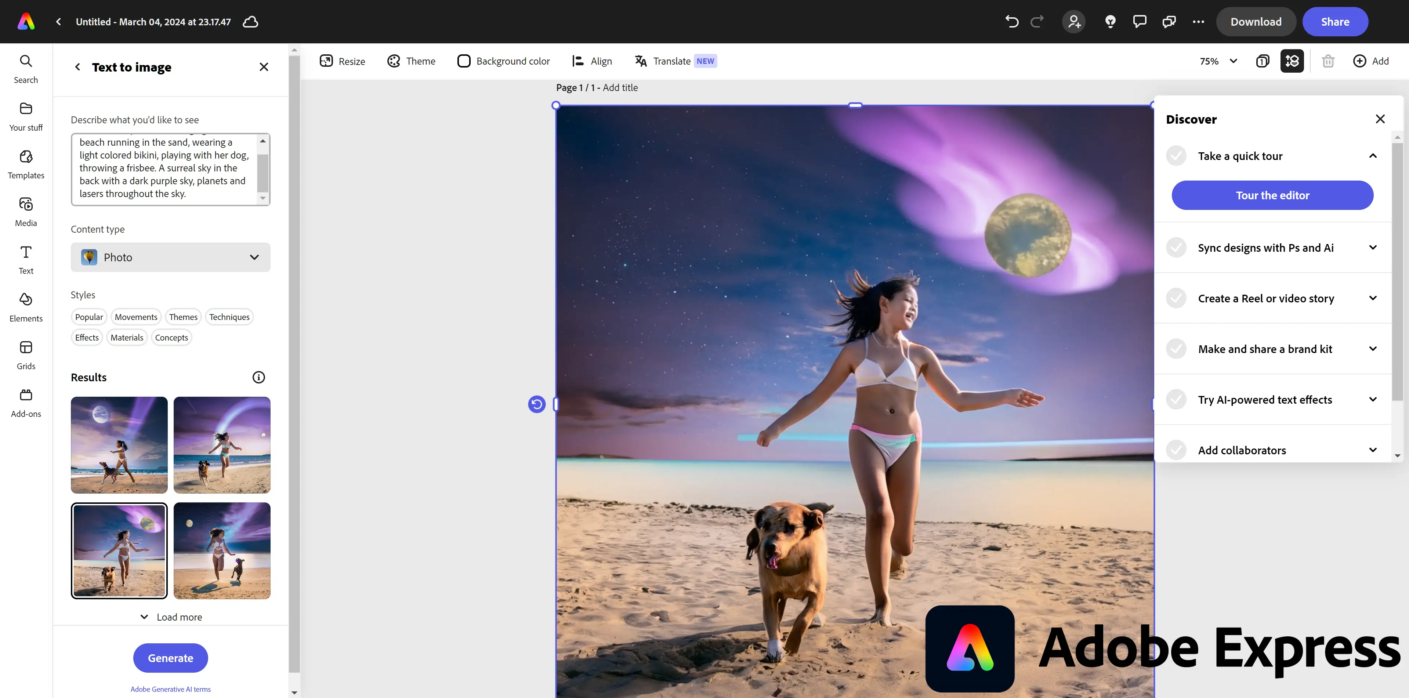
Task: Open the 75% zoom dropdown
Action: click(x=1219, y=61)
